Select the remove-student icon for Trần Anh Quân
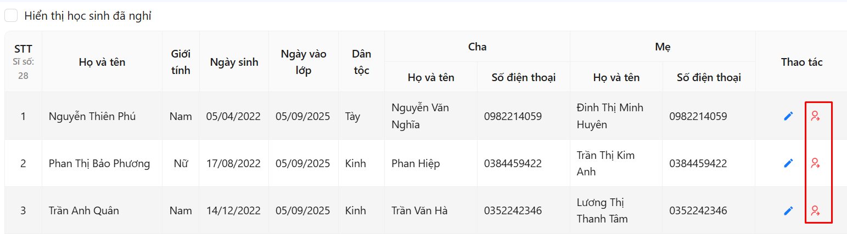Screen dimensions: 847x234 (815, 210)
